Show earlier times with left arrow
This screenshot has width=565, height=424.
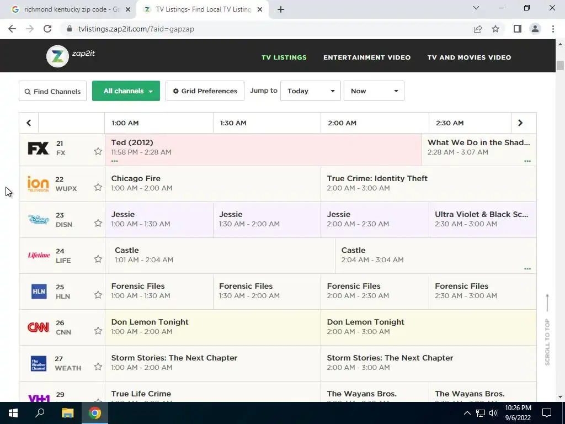[29, 123]
